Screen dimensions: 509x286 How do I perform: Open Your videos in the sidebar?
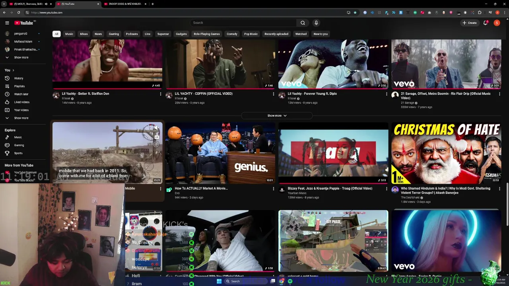click(21, 110)
